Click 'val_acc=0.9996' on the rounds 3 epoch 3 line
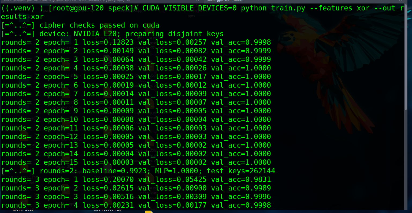The image size is (412, 213). coord(241,197)
